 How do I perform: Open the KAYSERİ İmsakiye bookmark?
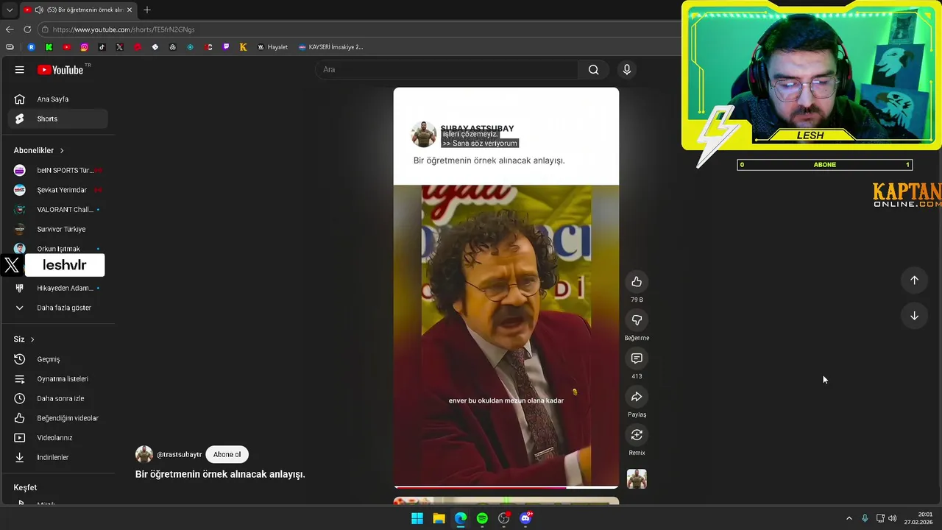[x=330, y=47]
